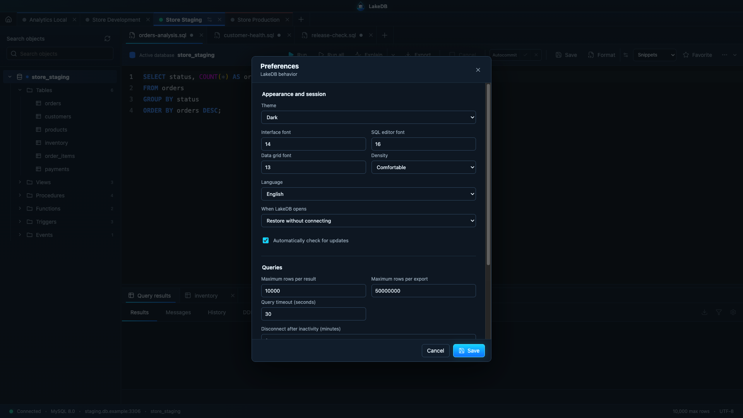
Task: Click the Maximum rows per export field
Action: pyautogui.click(x=423, y=291)
